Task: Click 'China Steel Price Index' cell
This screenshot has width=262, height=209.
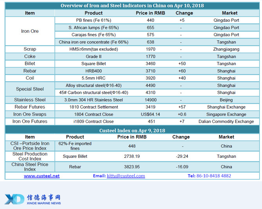Action: point(30,167)
